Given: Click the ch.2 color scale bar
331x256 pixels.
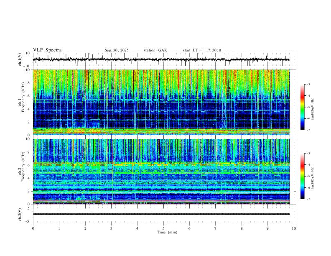Looking at the screenshot, I should [x=302, y=176].
